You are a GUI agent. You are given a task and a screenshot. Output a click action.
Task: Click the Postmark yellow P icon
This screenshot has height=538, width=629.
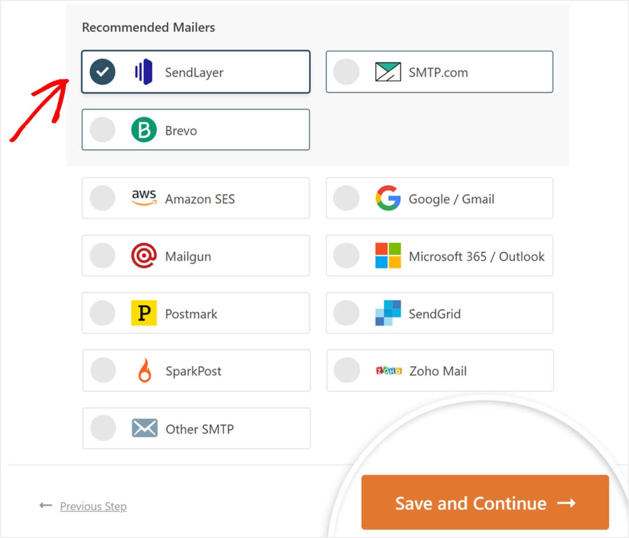[144, 313]
